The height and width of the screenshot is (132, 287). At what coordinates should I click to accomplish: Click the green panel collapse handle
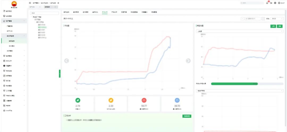tap(60, 74)
